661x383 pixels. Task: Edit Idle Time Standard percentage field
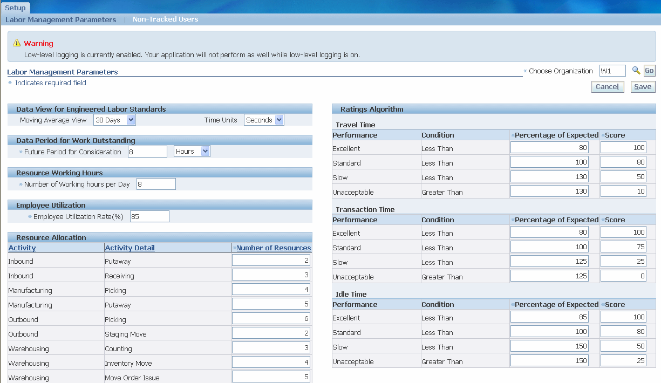[549, 332]
